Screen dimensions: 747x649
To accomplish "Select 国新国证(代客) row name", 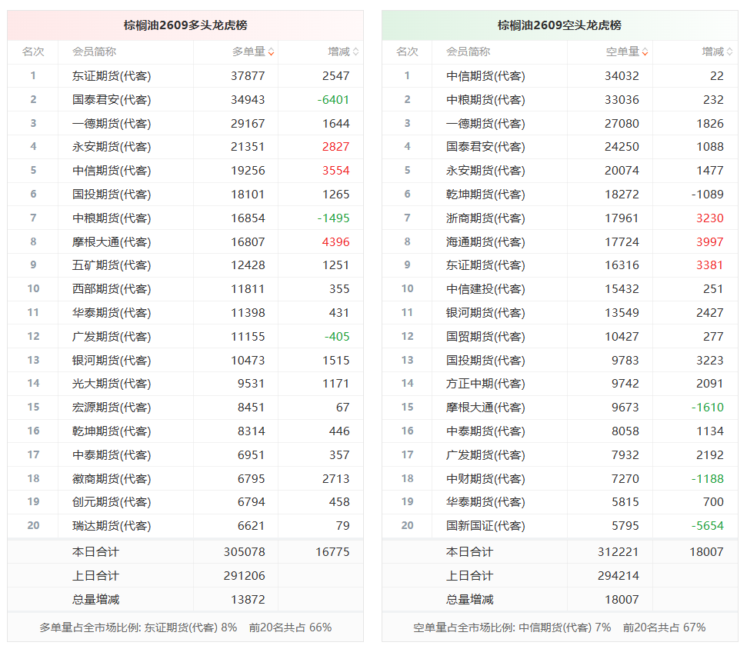I will point(485,526).
